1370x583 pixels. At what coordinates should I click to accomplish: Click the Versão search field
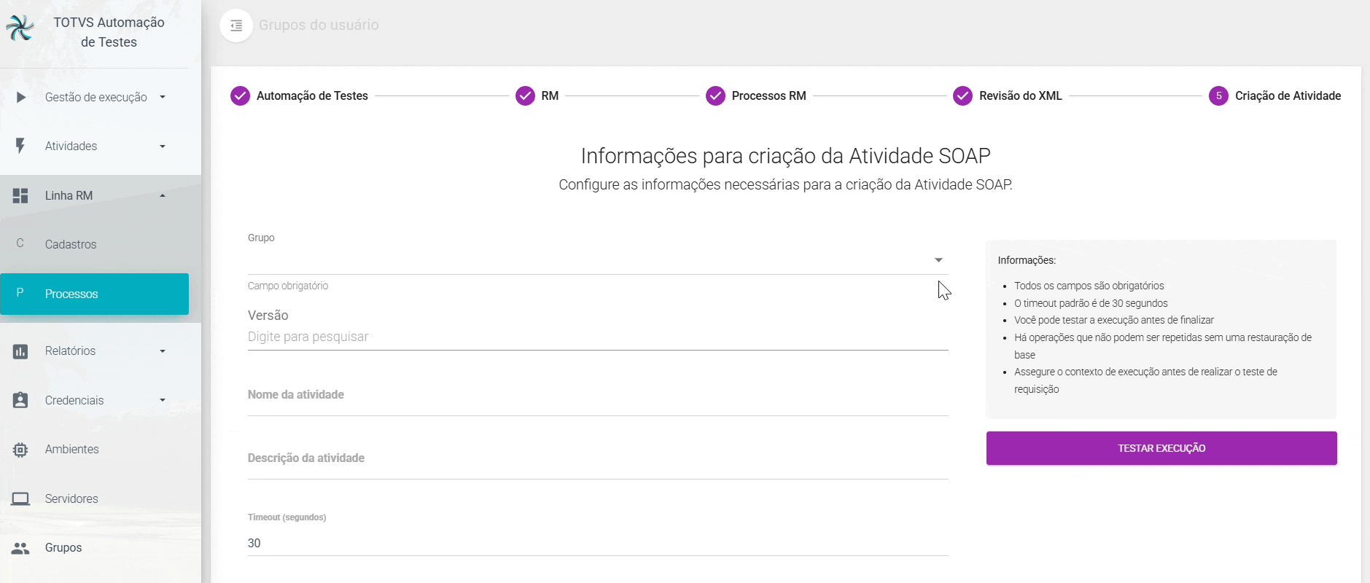pyautogui.click(x=598, y=337)
